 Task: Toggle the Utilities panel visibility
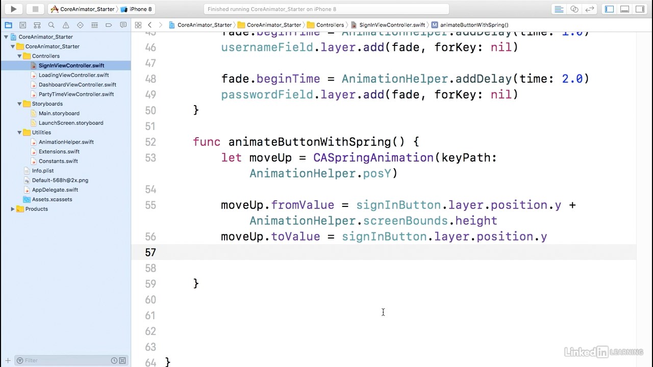coord(640,9)
